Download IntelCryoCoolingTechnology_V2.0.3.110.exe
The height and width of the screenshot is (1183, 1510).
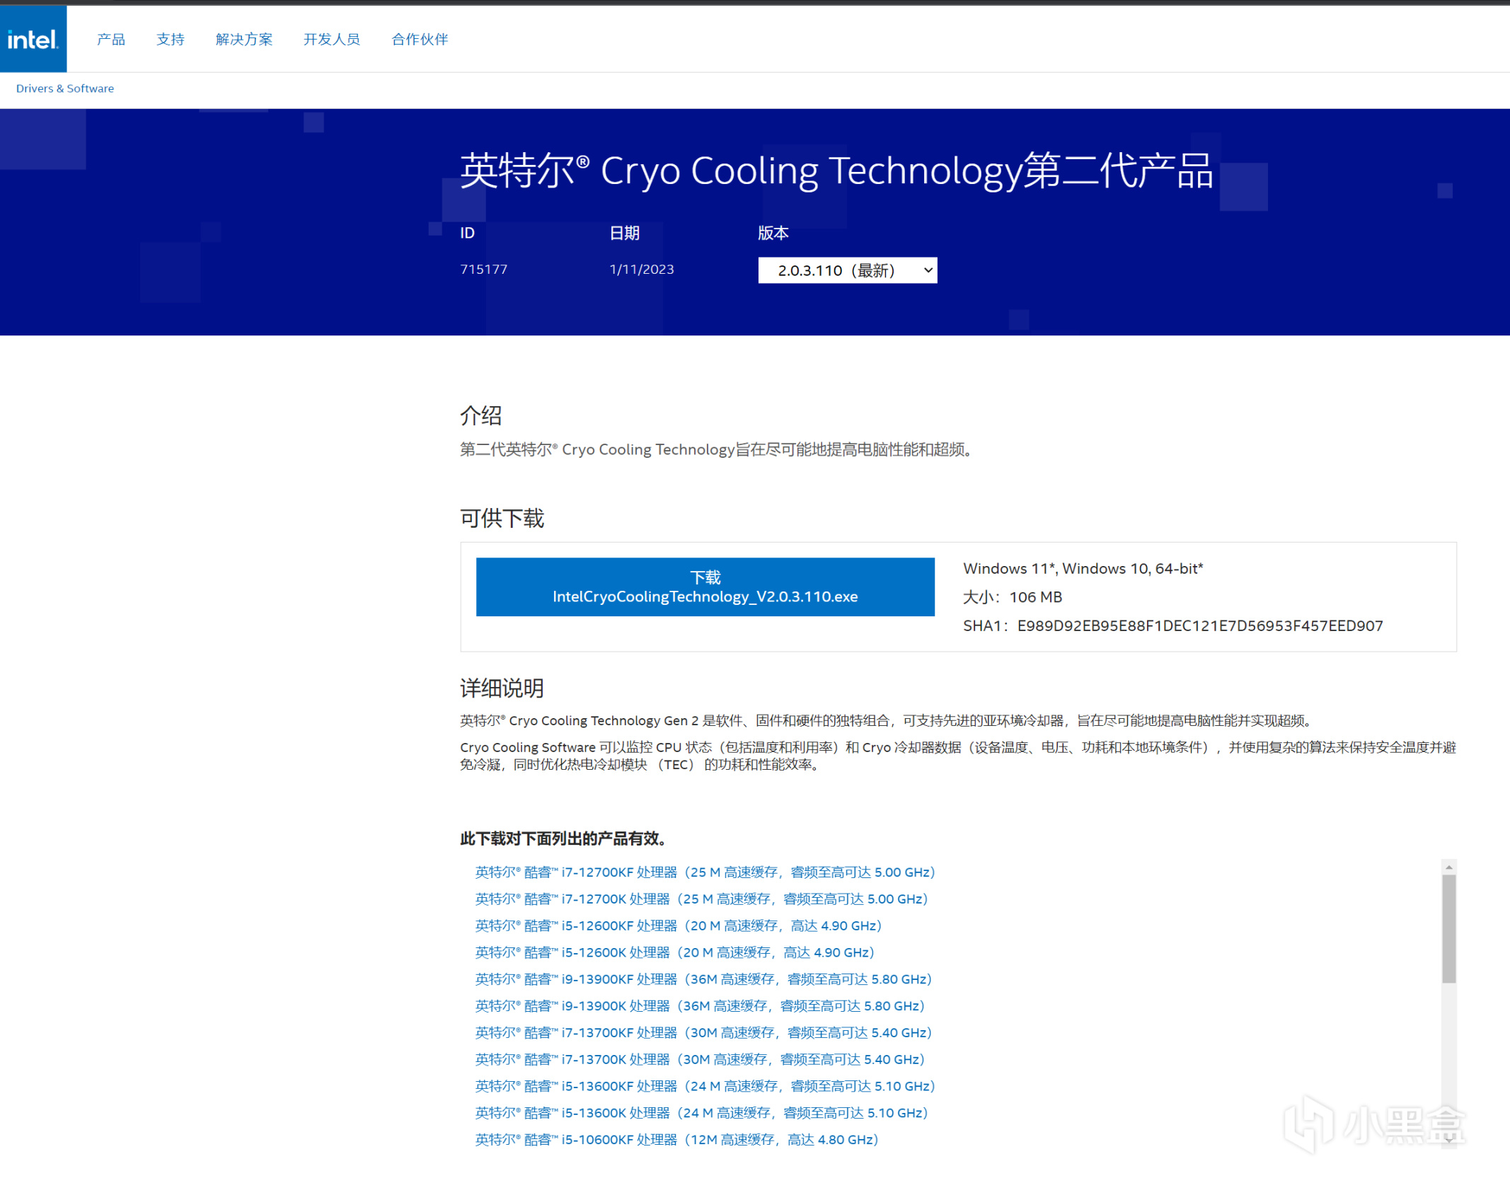pos(705,587)
